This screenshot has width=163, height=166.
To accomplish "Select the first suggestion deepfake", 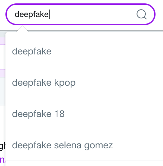I will click(84, 51).
